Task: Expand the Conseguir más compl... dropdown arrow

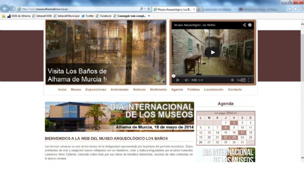Action: [149, 16]
